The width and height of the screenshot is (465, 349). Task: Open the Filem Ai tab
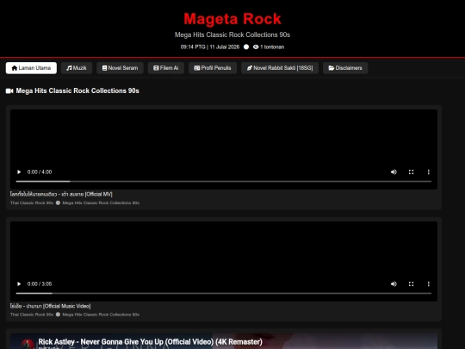click(x=166, y=68)
